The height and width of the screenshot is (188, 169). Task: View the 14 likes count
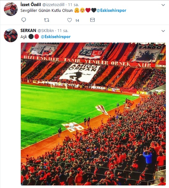(x=77, y=20)
